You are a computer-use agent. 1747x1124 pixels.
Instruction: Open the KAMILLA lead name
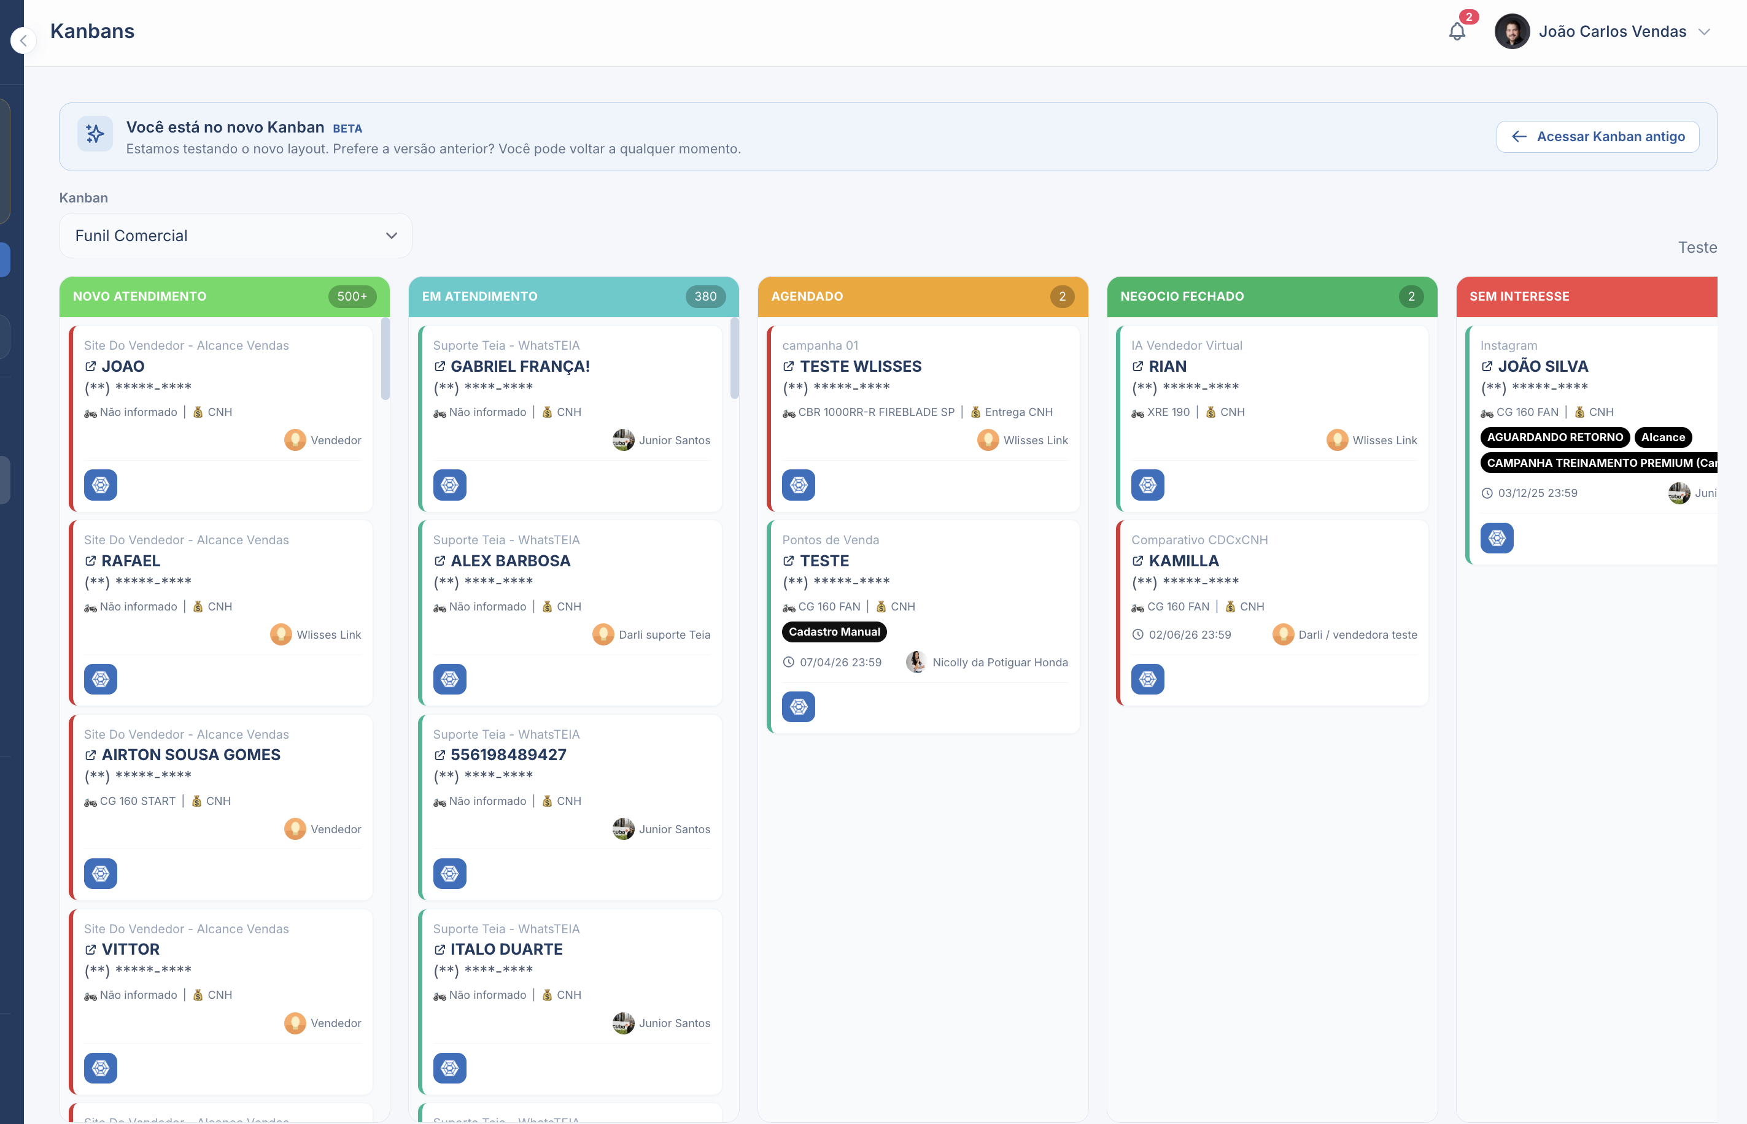click(x=1183, y=561)
